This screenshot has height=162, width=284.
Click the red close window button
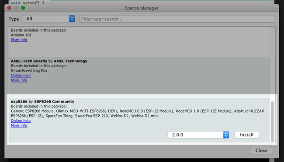[x=9, y=8]
